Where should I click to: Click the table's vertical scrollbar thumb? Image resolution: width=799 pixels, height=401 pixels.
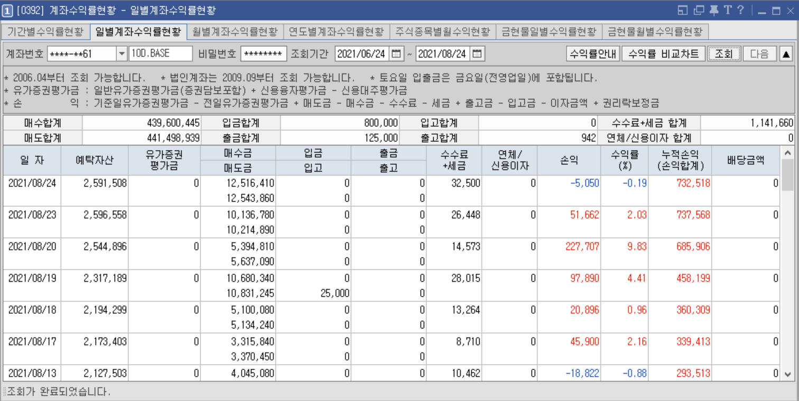click(x=787, y=174)
